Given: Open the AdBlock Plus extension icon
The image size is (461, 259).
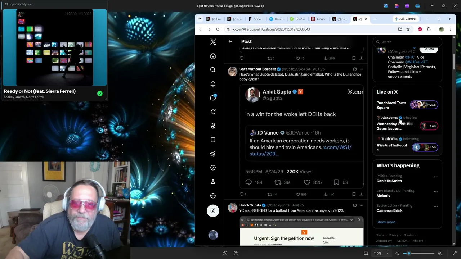Looking at the screenshot, I should coord(420,29).
